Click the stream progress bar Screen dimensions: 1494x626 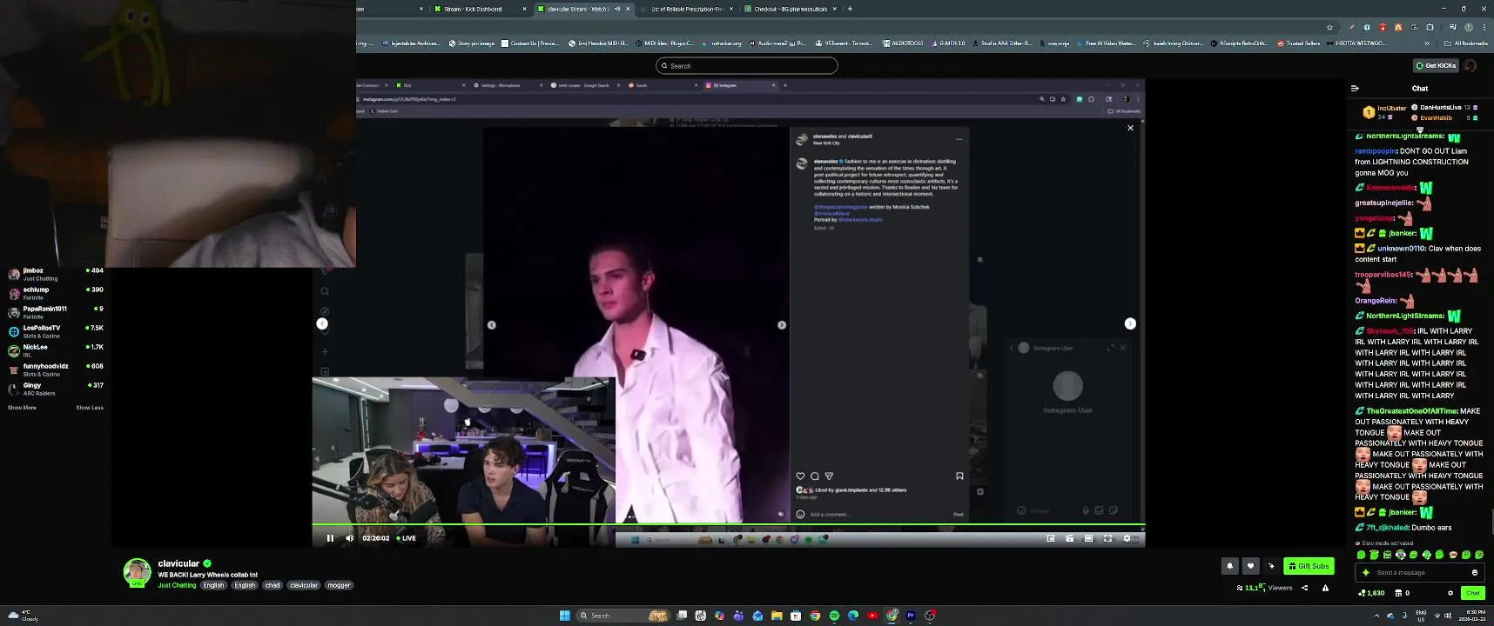[x=729, y=524]
